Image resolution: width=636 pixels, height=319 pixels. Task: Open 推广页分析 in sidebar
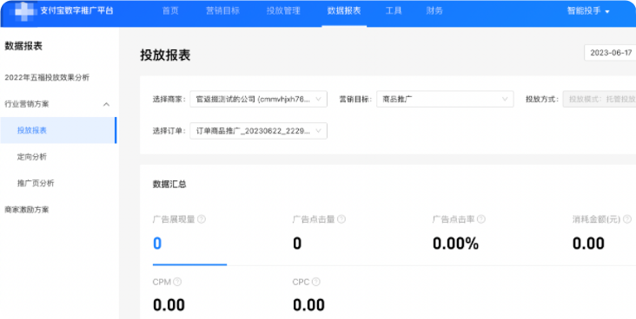(36, 183)
